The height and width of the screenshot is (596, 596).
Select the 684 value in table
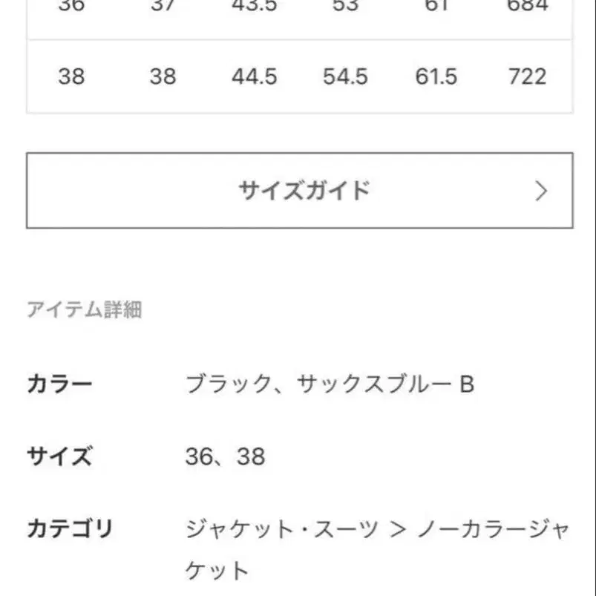(x=527, y=6)
